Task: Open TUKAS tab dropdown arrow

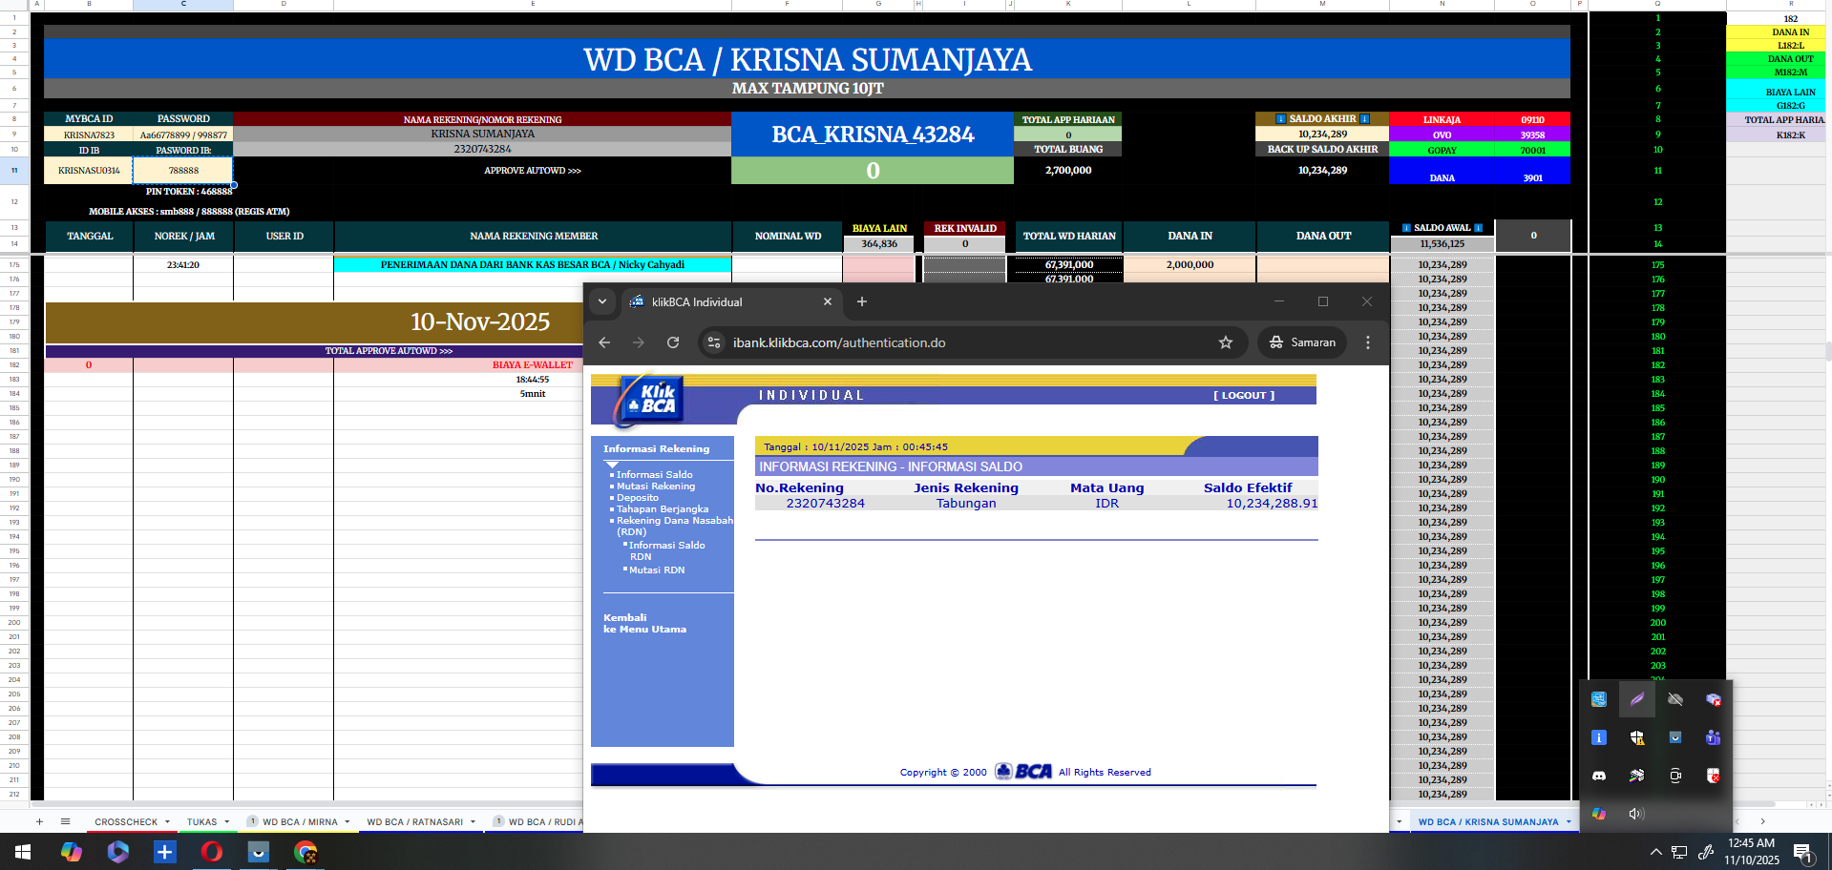Action: click(x=227, y=821)
